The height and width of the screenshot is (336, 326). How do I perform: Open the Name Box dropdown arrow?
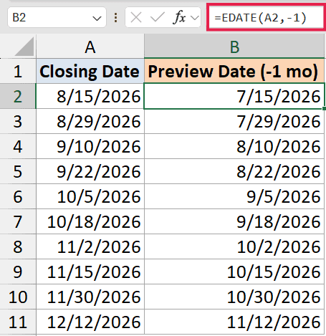[x=97, y=18]
